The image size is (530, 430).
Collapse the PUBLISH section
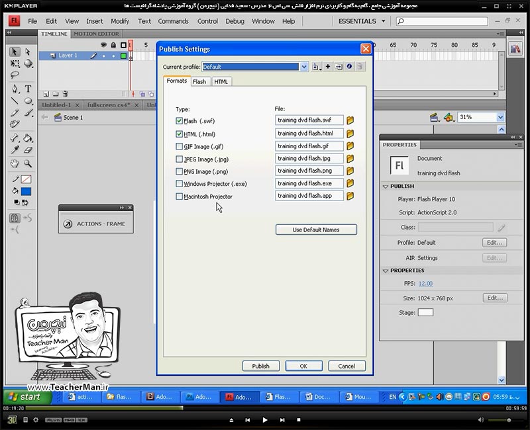pyautogui.click(x=386, y=187)
